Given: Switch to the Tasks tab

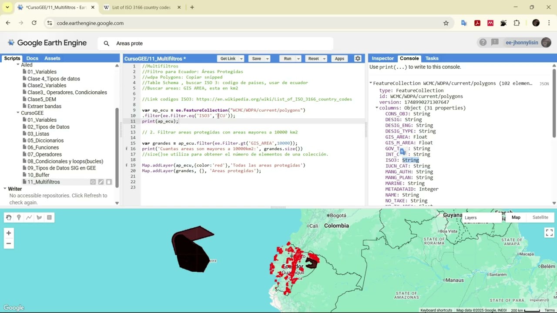Looking at the screenshot, I should 432,58.
